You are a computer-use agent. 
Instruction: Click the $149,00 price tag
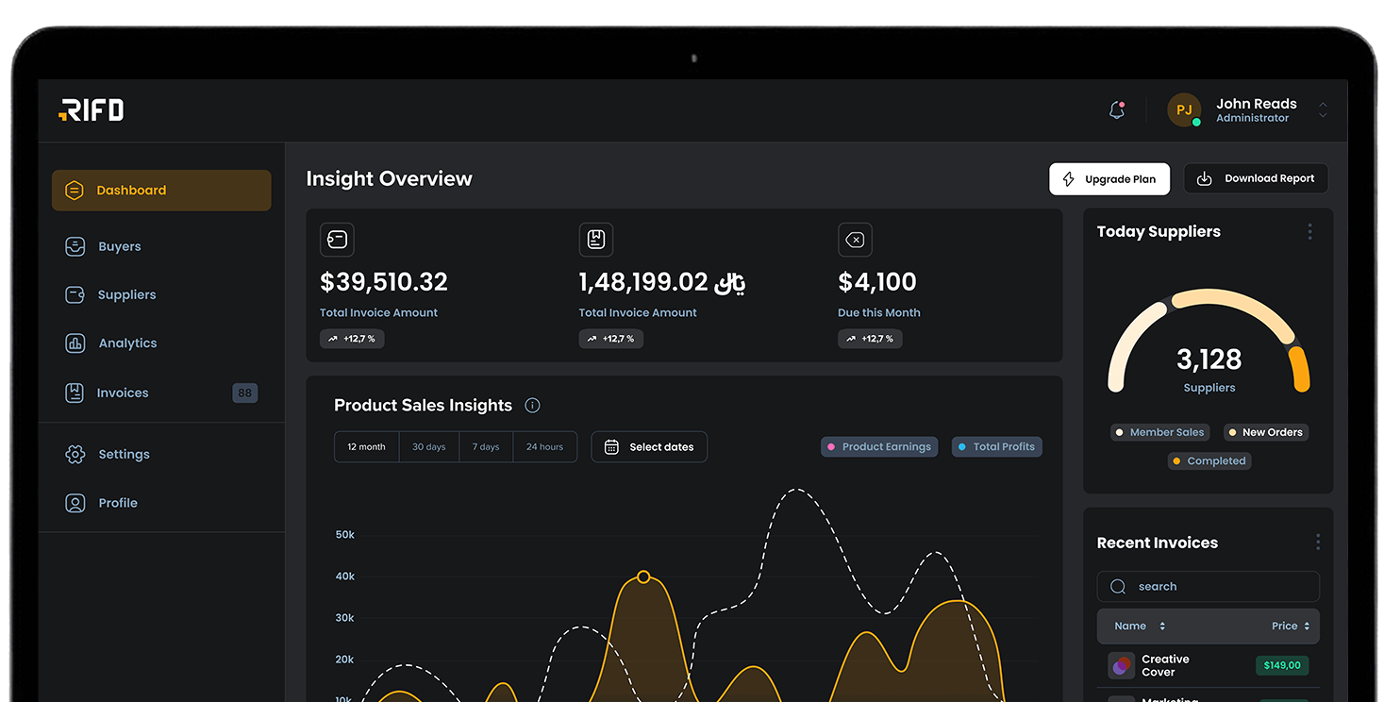pos(1282,665)
